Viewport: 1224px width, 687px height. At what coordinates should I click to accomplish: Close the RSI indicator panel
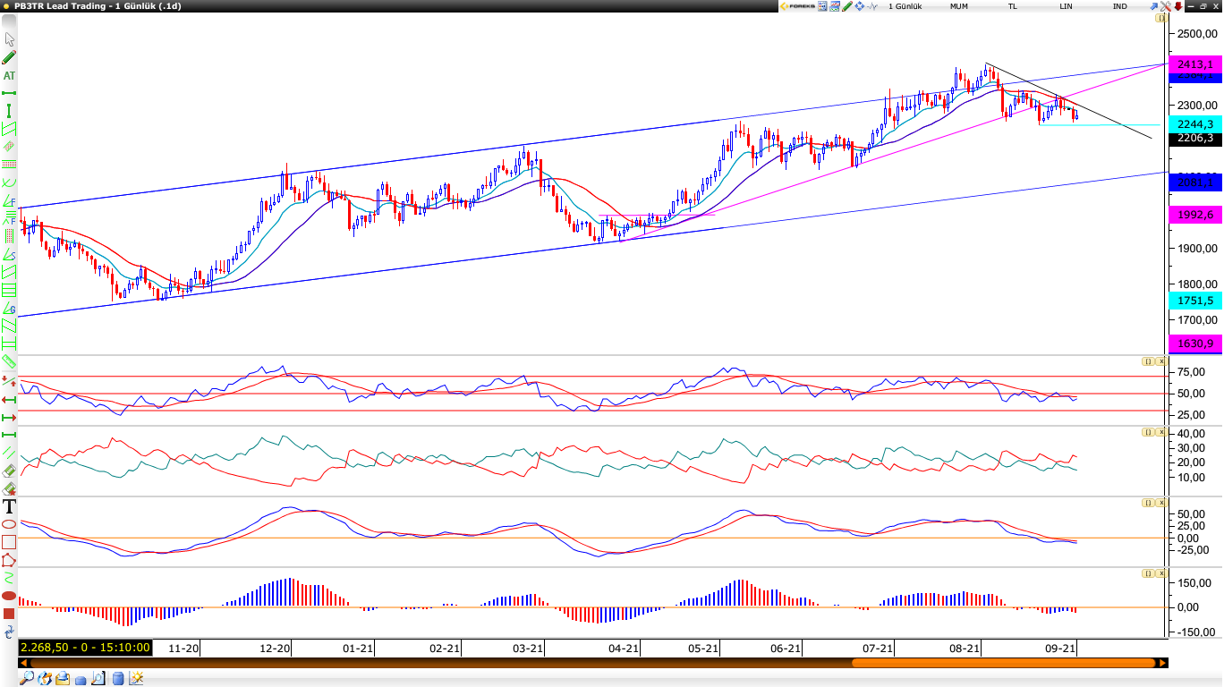point(1160,361)
